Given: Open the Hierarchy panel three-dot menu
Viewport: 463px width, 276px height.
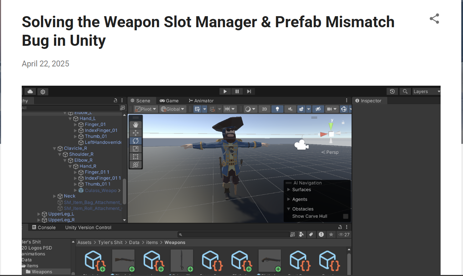Looking at the screenshot, I should pyautogui.click(x=122, y=100).
